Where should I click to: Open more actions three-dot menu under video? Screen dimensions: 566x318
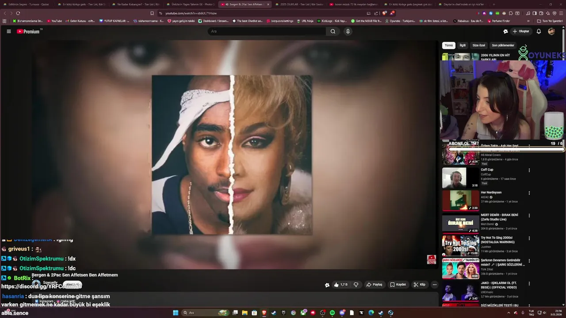(x=434, y=285)
